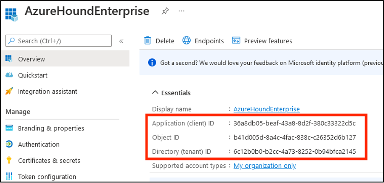Open Token configuration page
This screenshot has width=384, height=183.
47,177
